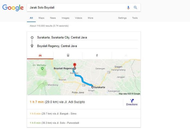Open the Videos results tab
The width and height of the screenshot is (190, 130).
click(78, 18)
